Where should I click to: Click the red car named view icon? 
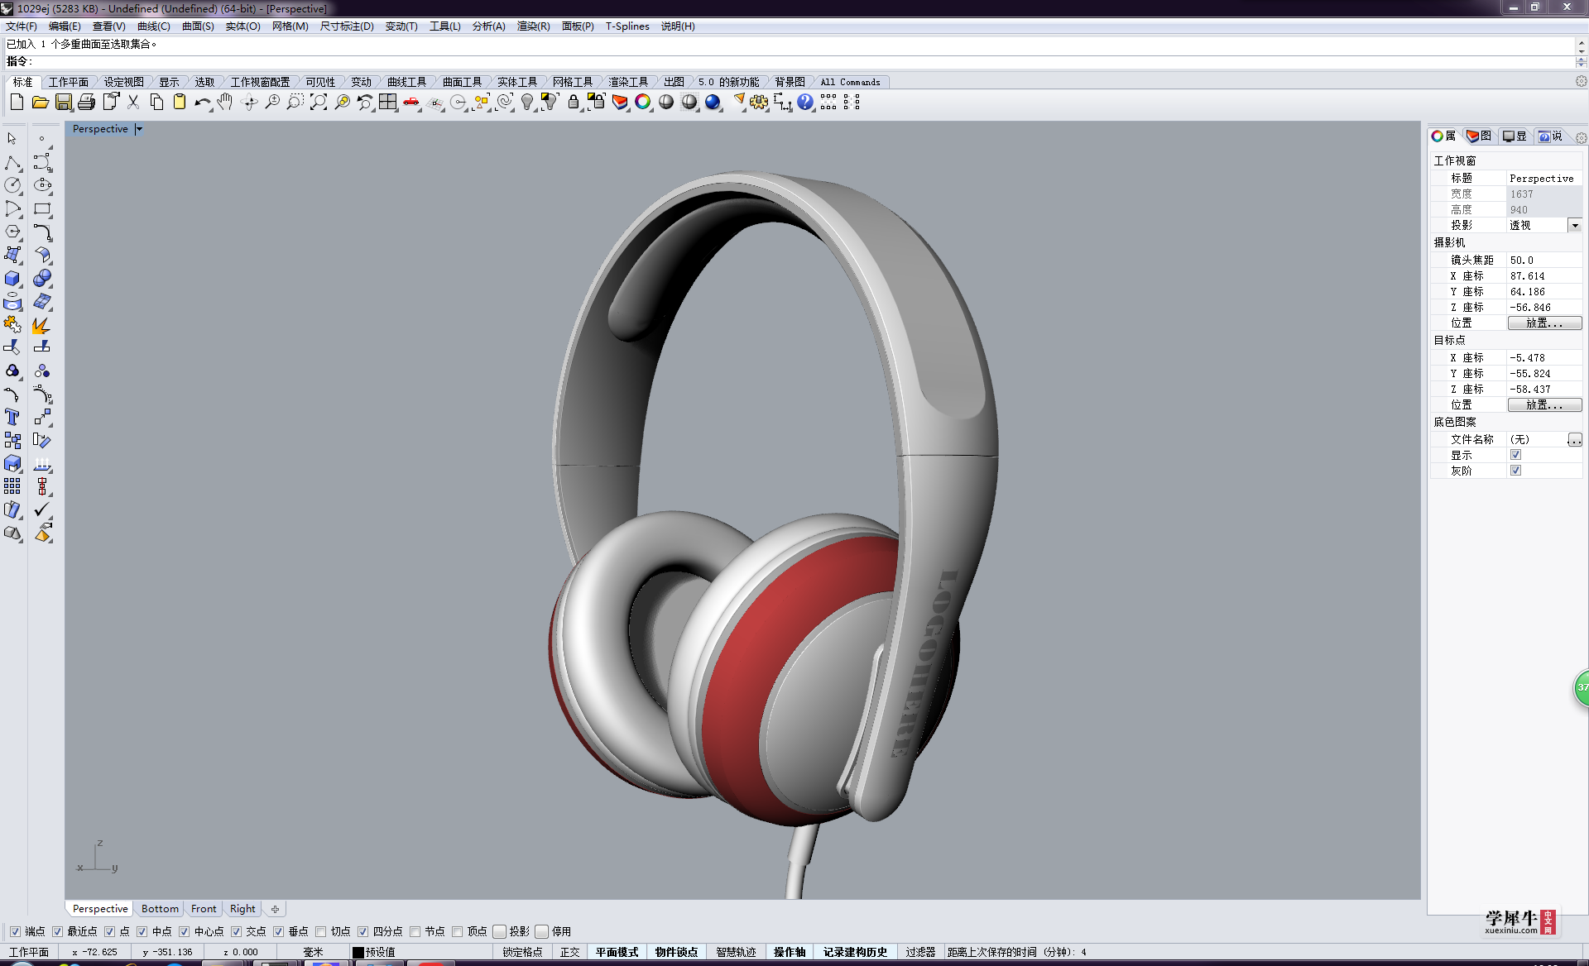[411, 102]
